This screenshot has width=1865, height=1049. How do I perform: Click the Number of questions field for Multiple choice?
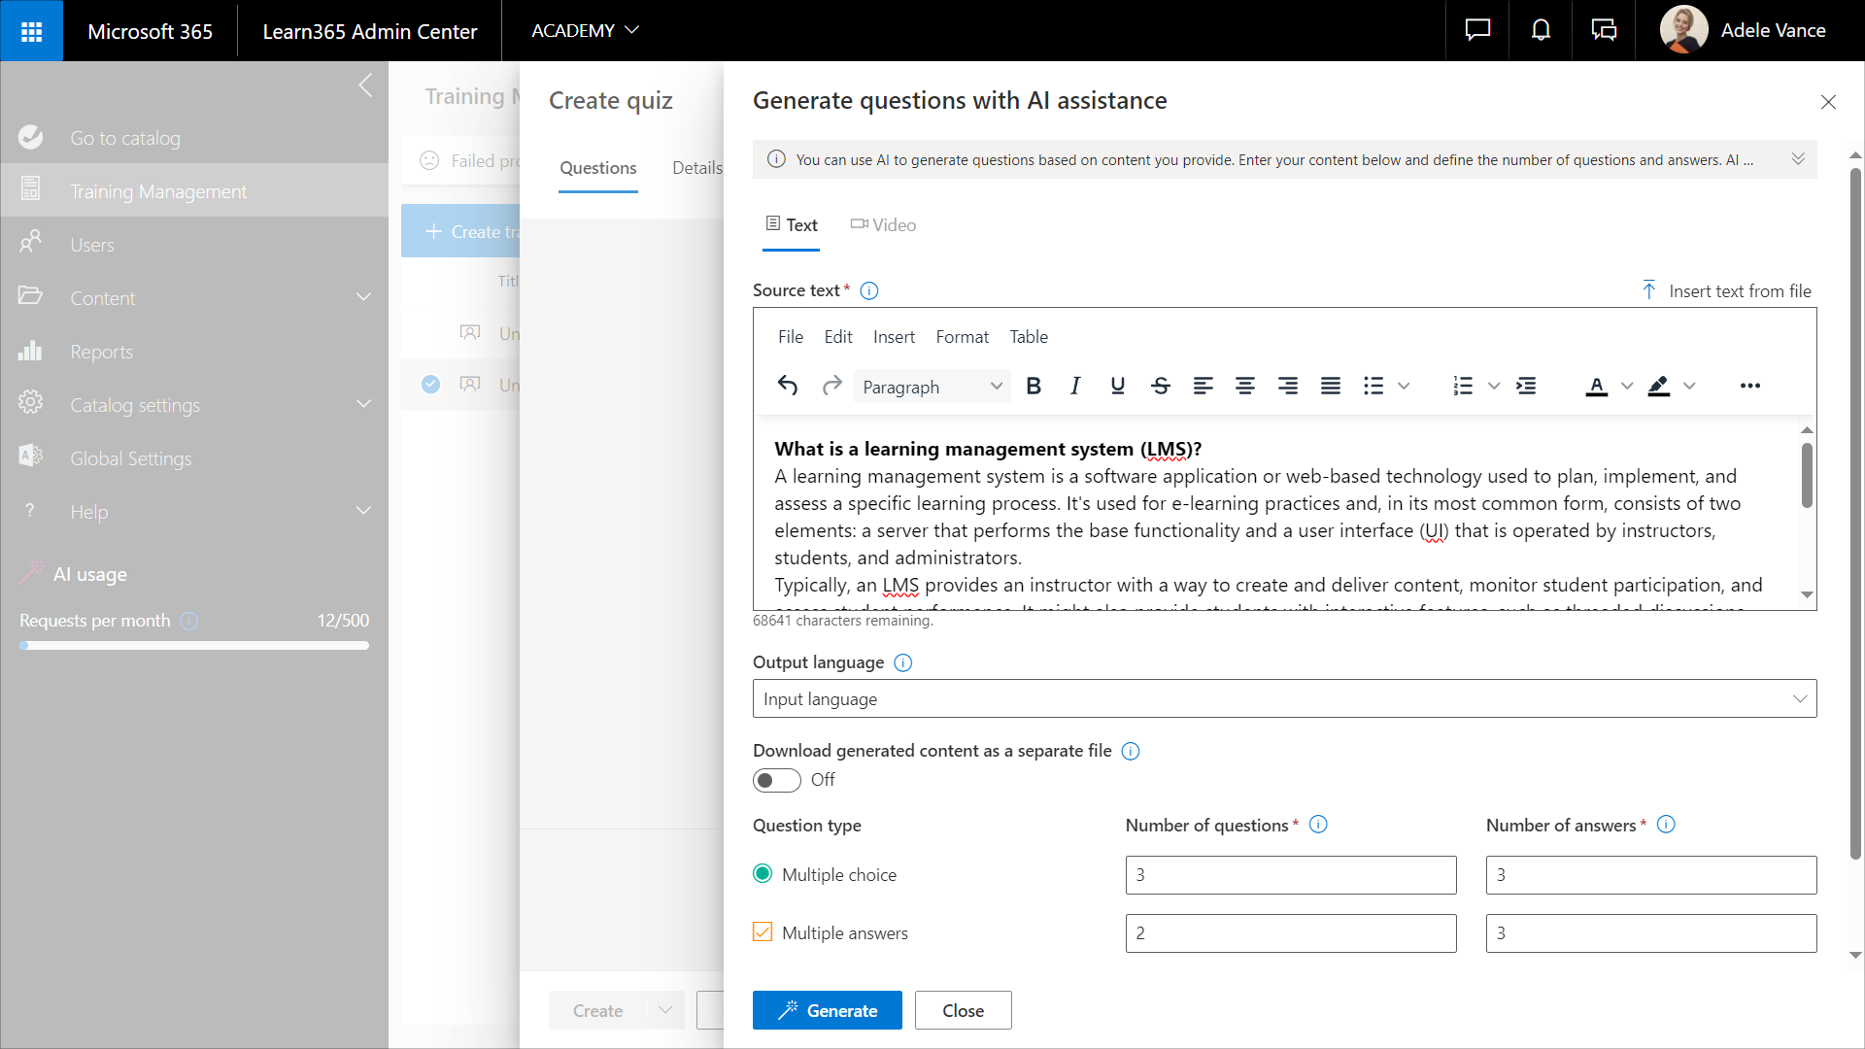pos(1290,875)
